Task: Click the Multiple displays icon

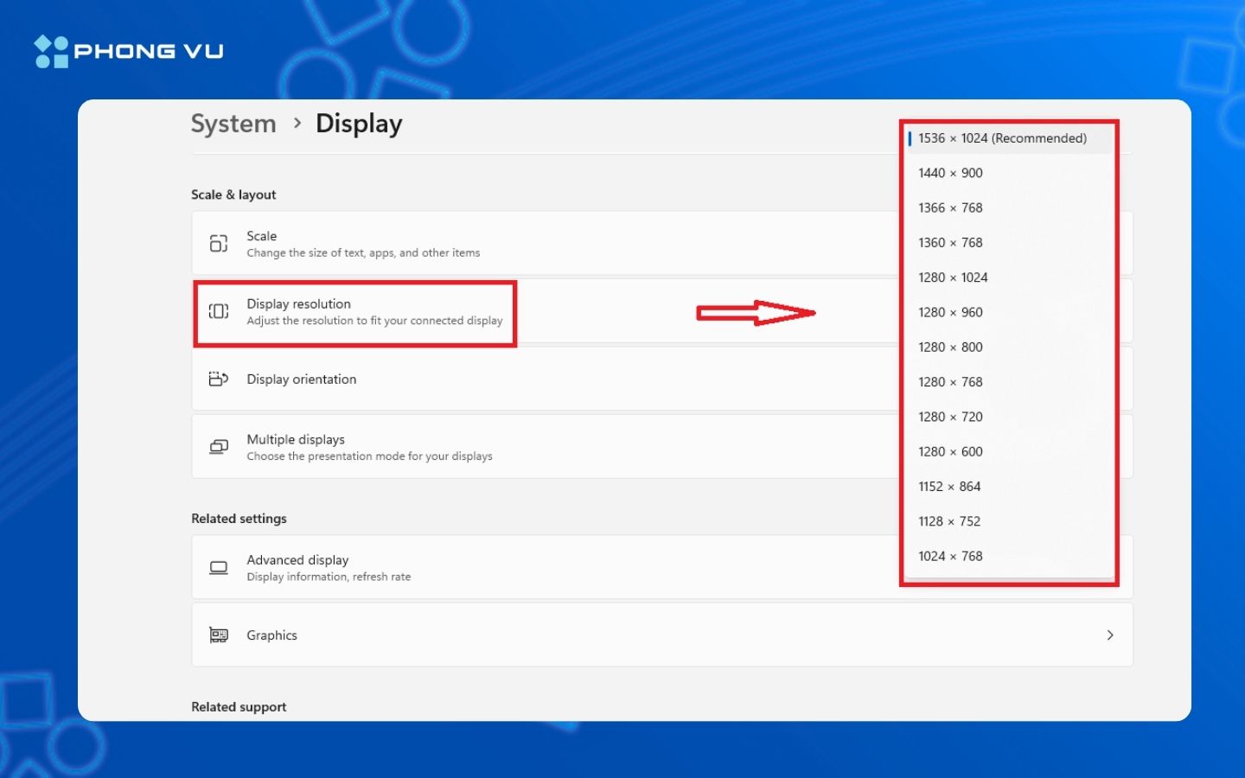Action: coord(218,446)
